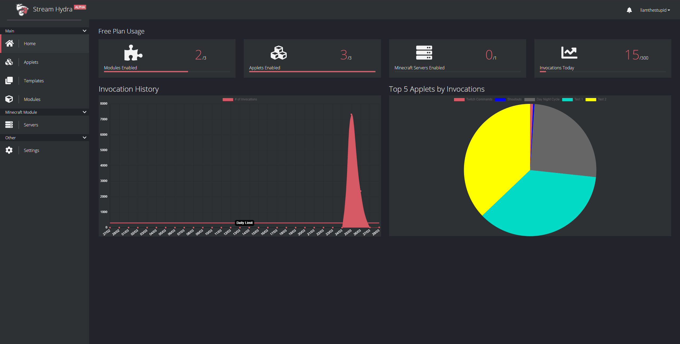Image resolution: width=680 pixels, height=344 pixels.
Task: Click the Modules box icon in the sidebar
Action: point(9,99)
